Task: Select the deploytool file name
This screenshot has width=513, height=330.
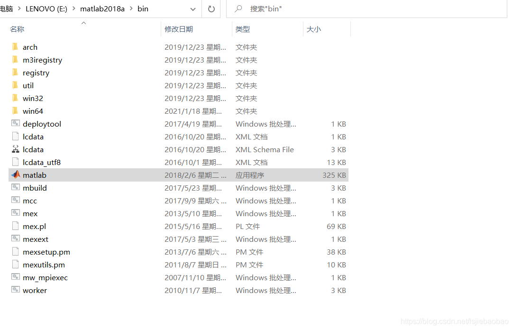Action: click(42, 124)
